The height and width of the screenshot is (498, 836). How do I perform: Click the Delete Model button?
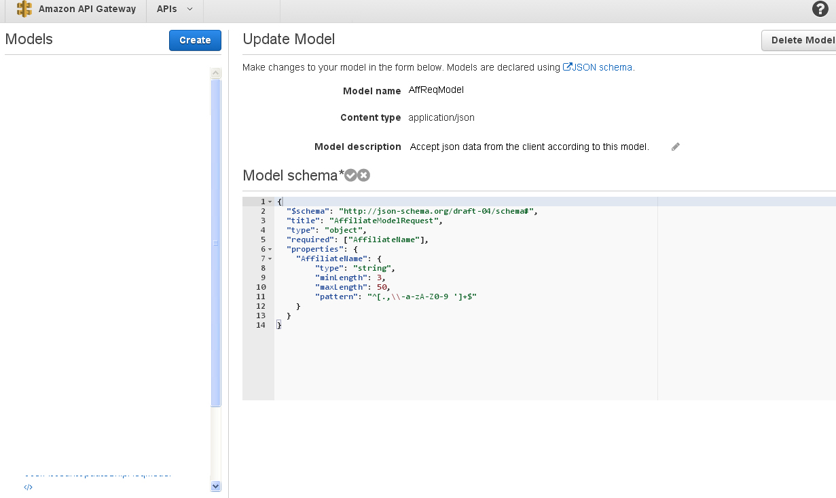pyautogui.click(x=799, y=40)
